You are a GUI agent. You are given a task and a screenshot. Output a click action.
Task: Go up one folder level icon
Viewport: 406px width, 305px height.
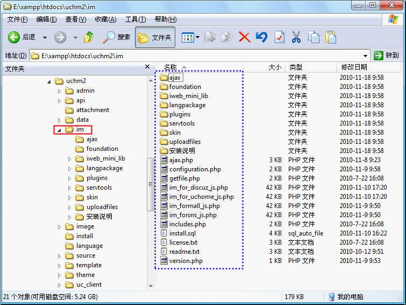[x=89, y=37]
